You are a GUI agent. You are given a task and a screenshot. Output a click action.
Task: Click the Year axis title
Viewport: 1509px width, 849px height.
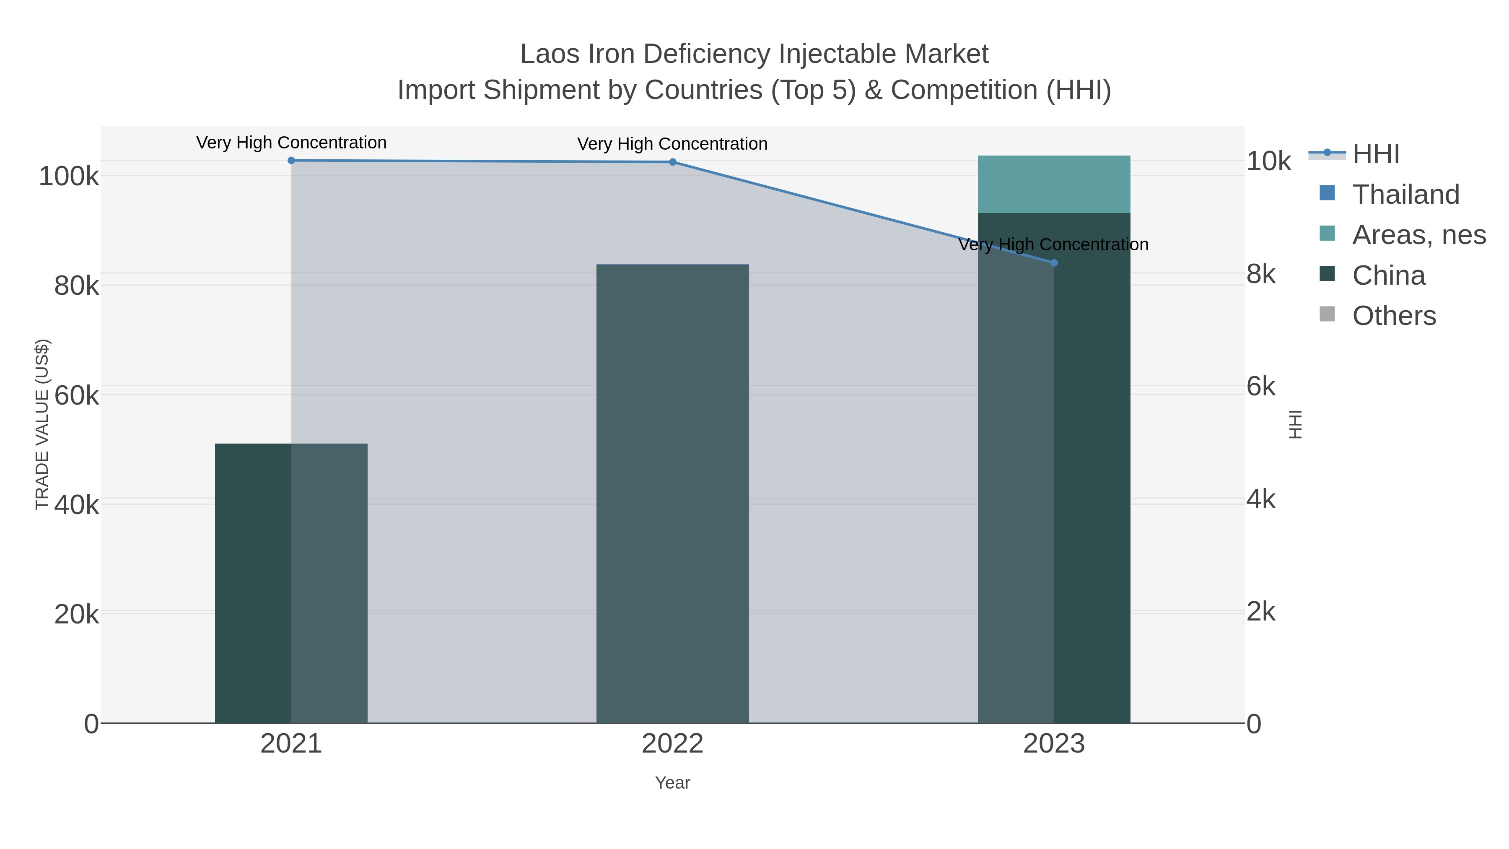672,783
